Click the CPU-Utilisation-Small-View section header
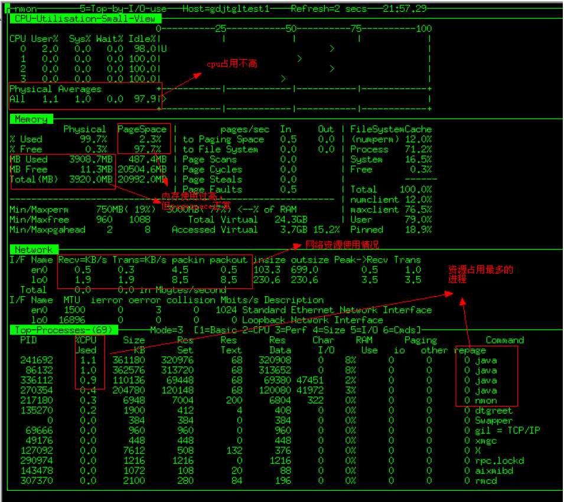This screenshot has height=502, width=564. [85, 19]
